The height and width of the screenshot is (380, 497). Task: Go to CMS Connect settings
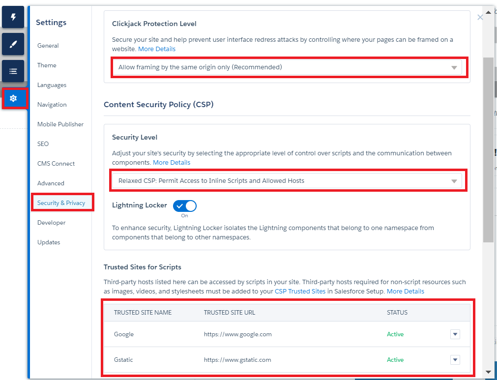[56, 164]
